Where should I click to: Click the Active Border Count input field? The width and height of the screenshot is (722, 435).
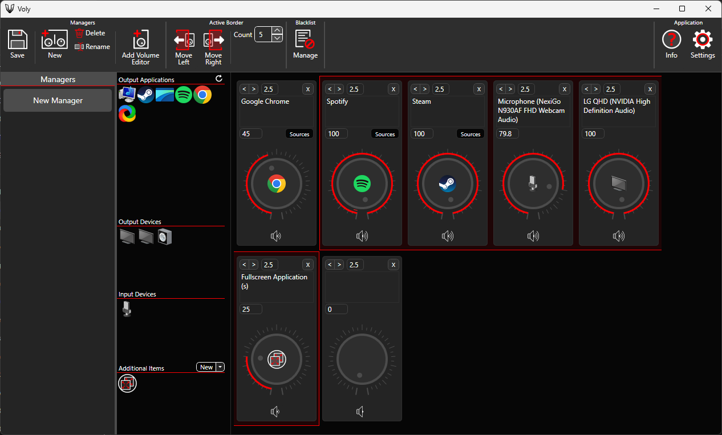click(x=263, y=34)
